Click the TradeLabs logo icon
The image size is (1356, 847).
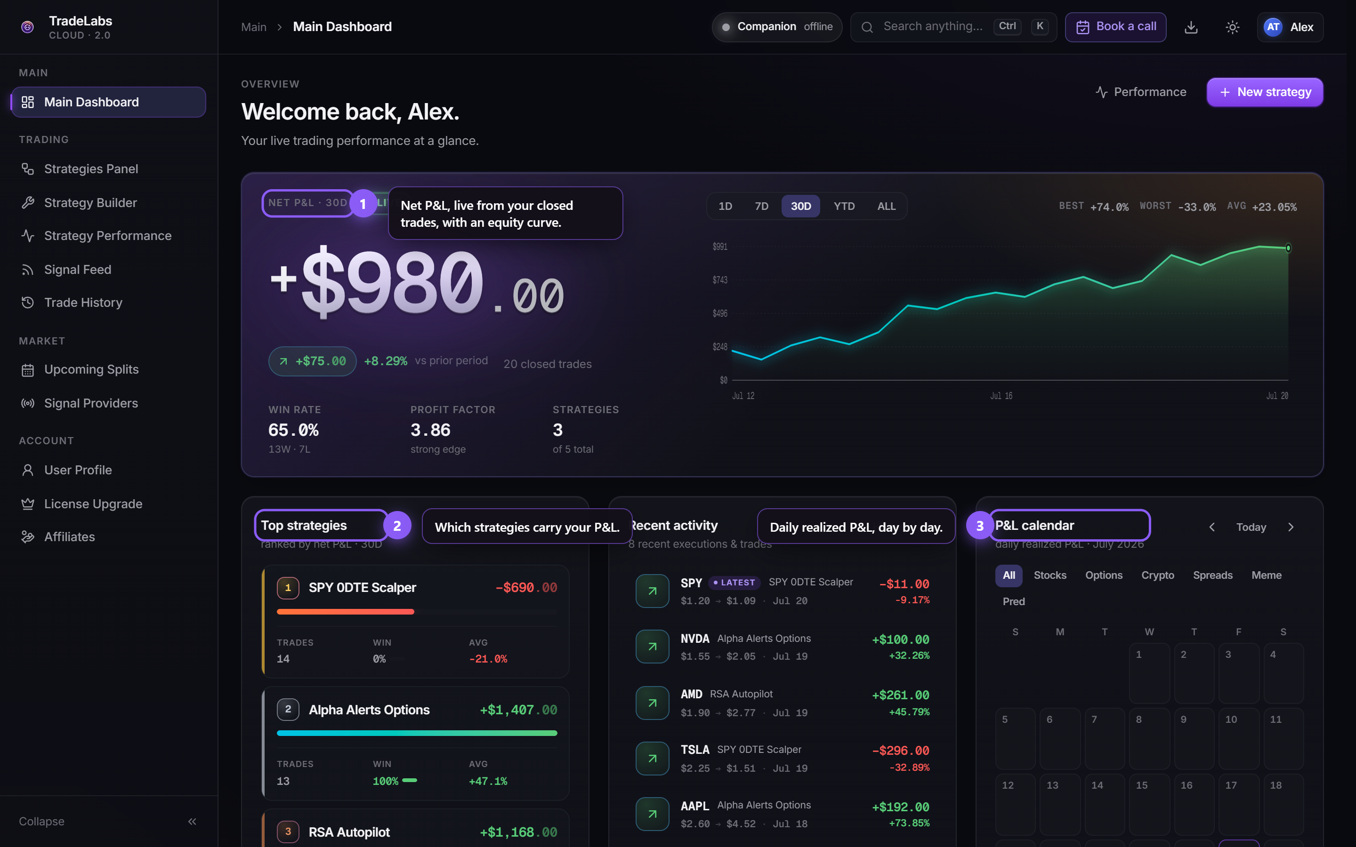[x=27, y=27]
